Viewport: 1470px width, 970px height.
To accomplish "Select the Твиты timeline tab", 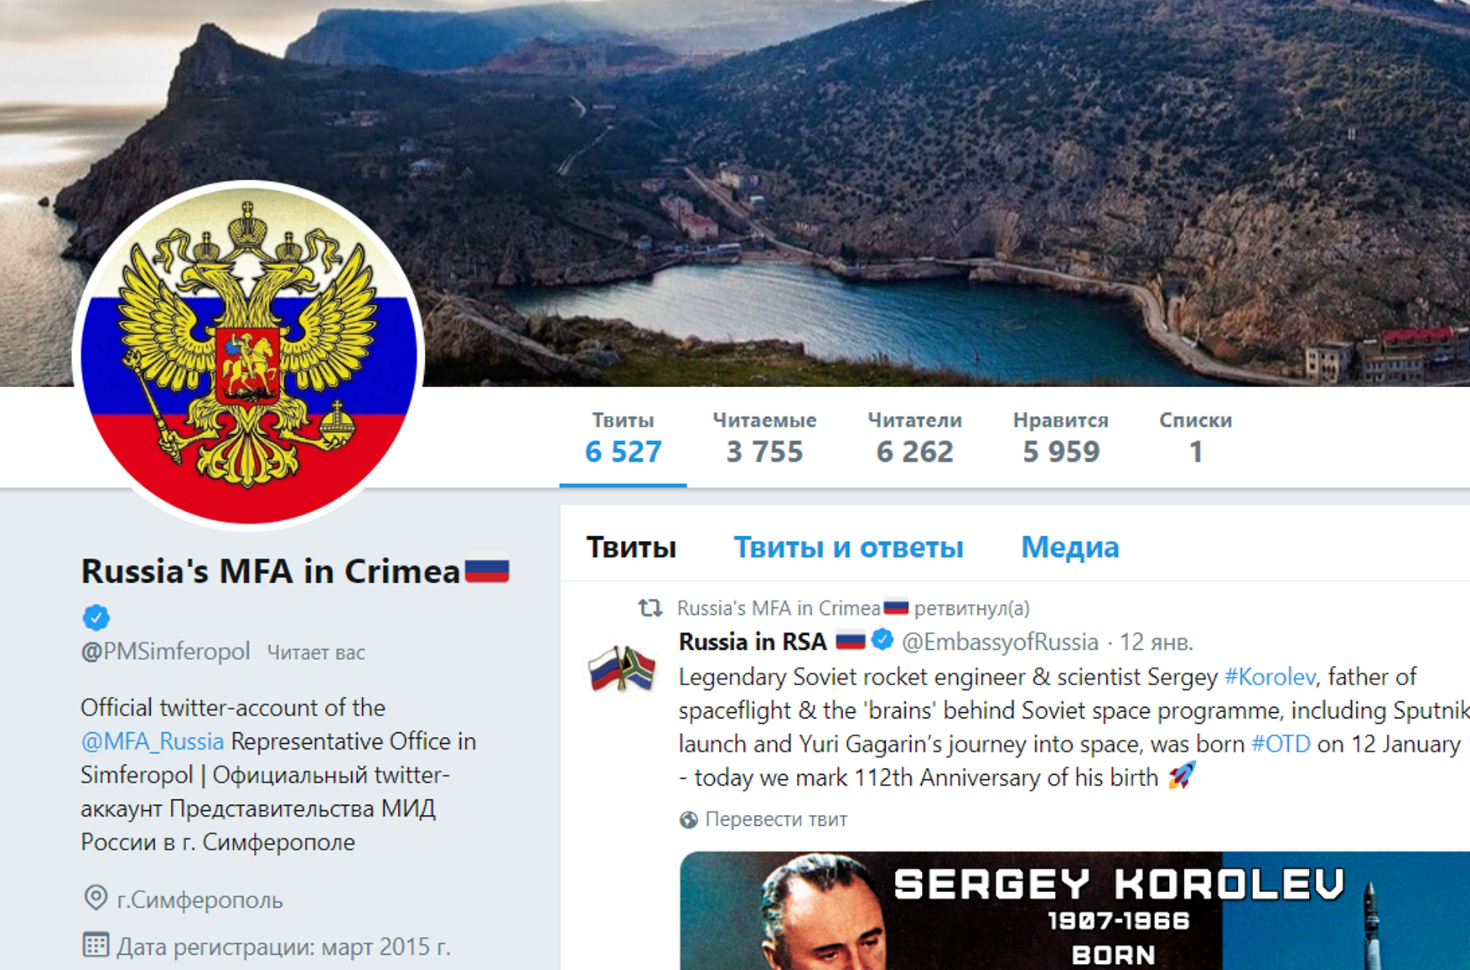I will click(631, 547).
